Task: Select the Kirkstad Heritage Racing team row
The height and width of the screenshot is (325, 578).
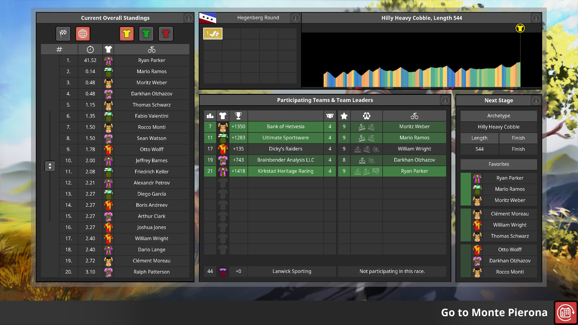Action: [x=285, y=171]
